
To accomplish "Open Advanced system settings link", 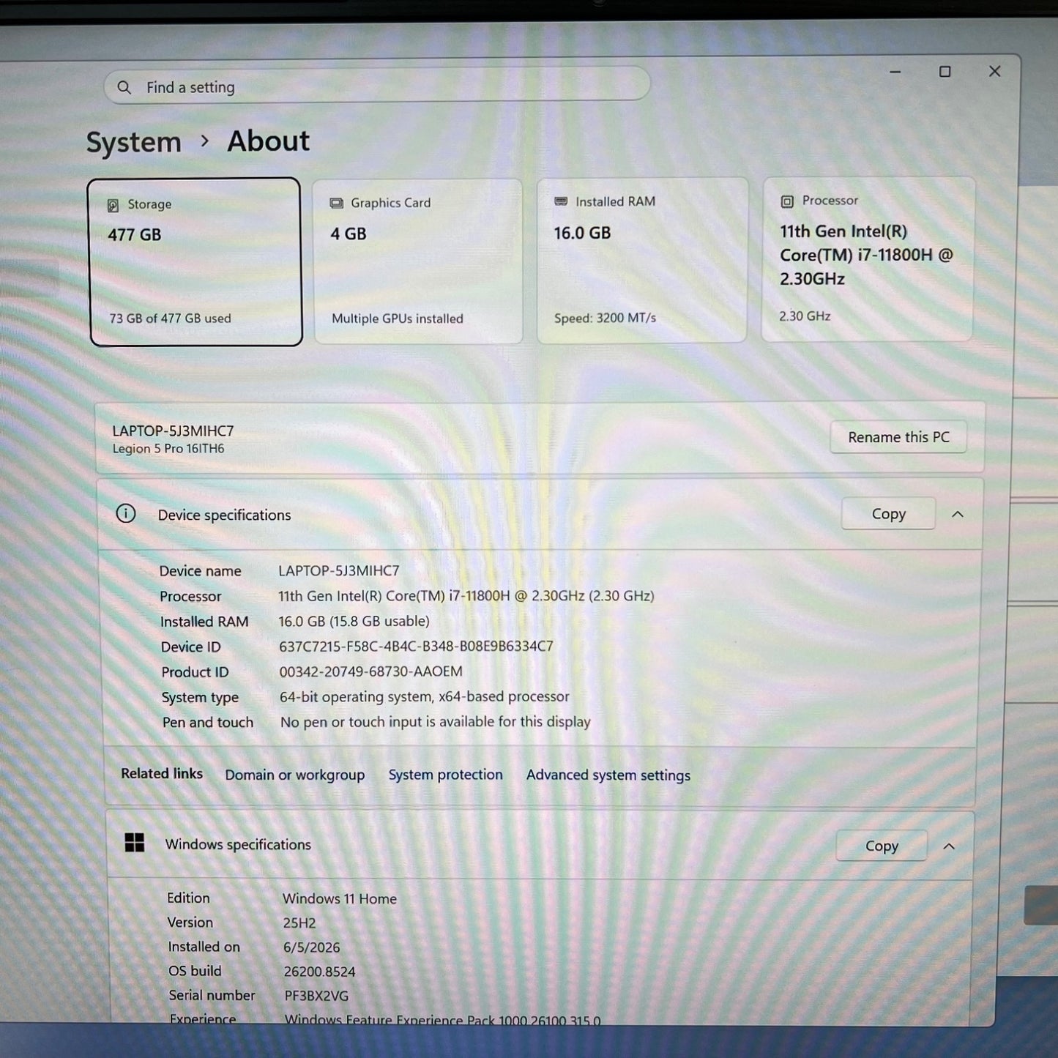I will (x=608, y=775).
